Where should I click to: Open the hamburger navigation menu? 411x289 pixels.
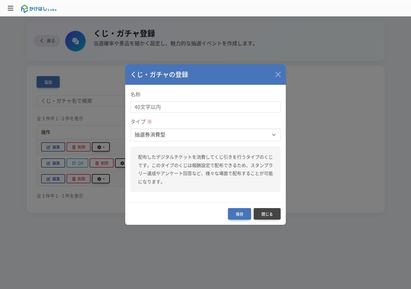pyautogui.click(x=11, y=8)
